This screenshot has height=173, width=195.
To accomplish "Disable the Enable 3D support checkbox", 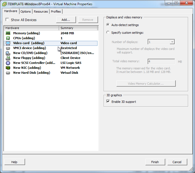I will tap(108, 101).
